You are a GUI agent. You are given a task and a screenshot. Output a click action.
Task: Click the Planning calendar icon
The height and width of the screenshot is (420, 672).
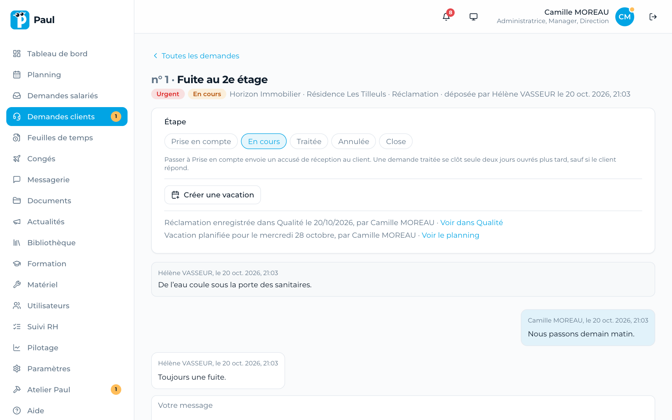(x=17, y=75)
